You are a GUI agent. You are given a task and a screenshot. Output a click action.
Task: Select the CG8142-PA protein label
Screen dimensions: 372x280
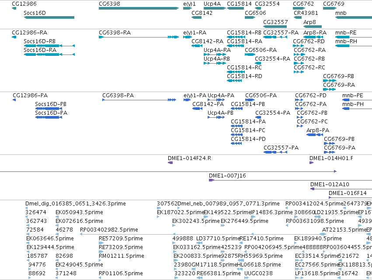208,104
